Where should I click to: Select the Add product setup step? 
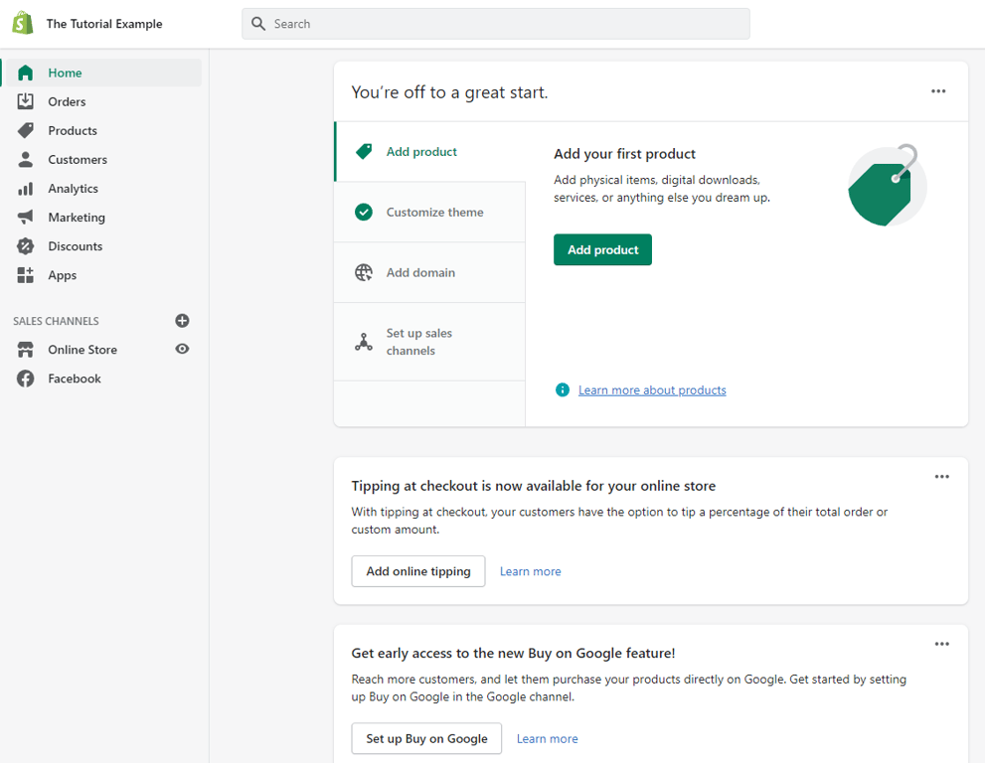pyautogui.click(x=421, y=151)
